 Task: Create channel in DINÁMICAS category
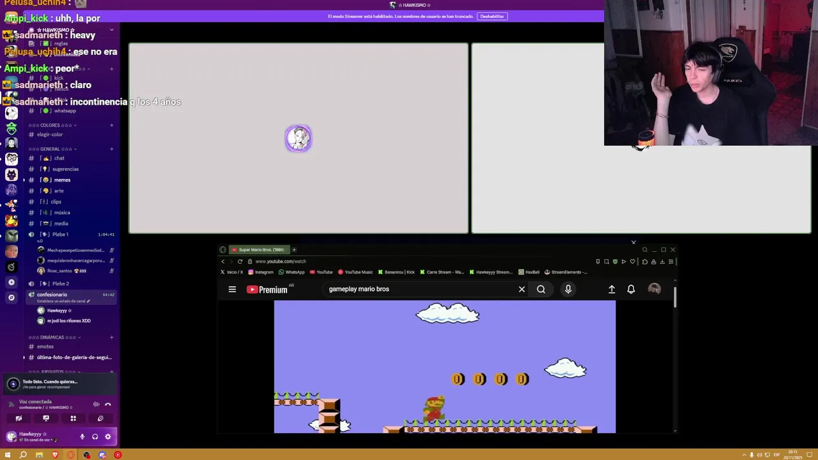(112, 337)
